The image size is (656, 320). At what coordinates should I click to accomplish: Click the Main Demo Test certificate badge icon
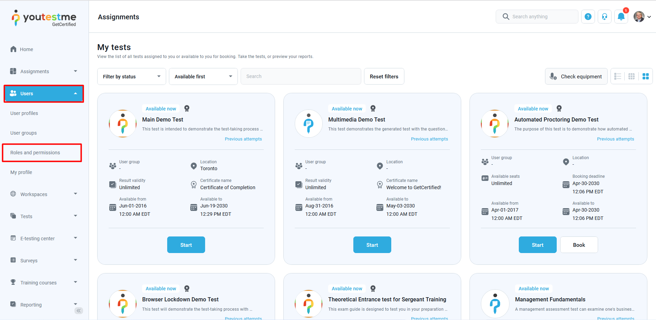point(187,108)
